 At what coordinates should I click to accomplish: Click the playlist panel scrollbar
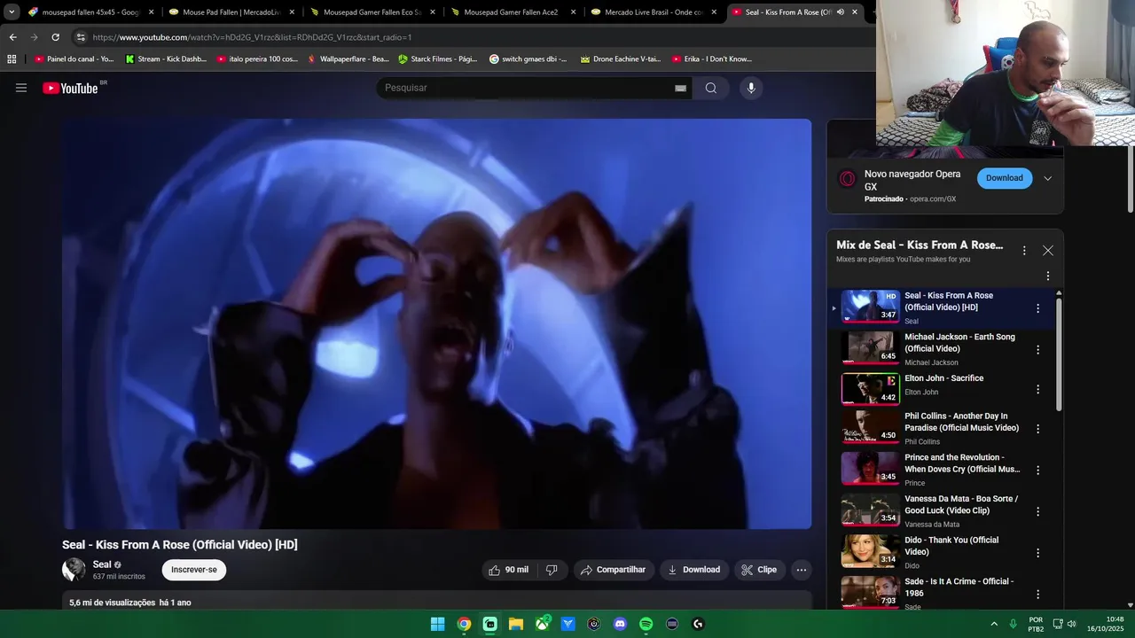click(x=1058, y=354)
